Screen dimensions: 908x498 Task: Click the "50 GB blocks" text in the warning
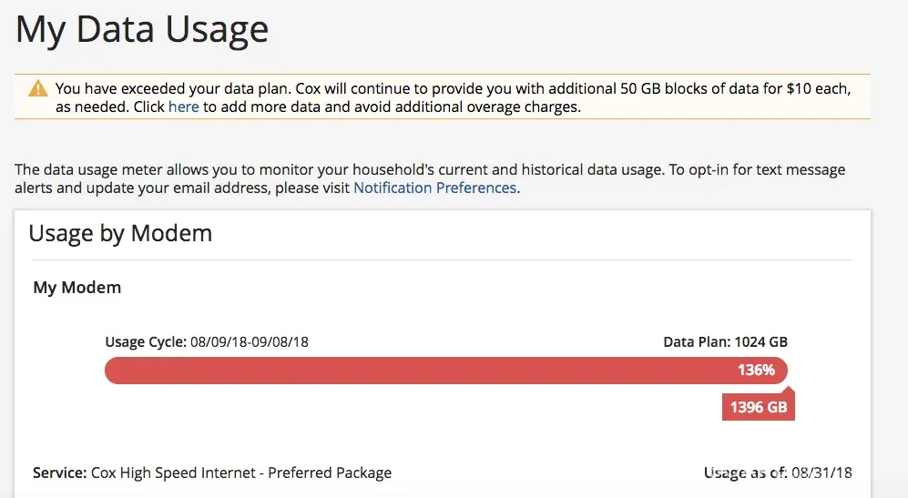click(x=668, y=89)
